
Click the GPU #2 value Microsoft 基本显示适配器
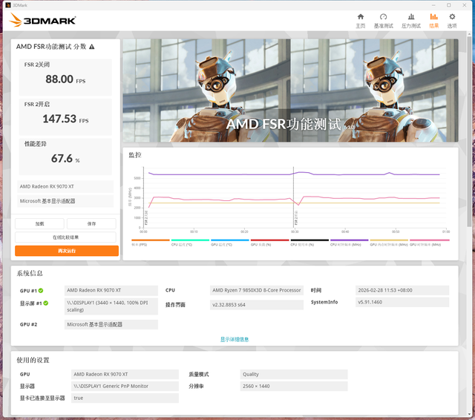coord(111,324)
